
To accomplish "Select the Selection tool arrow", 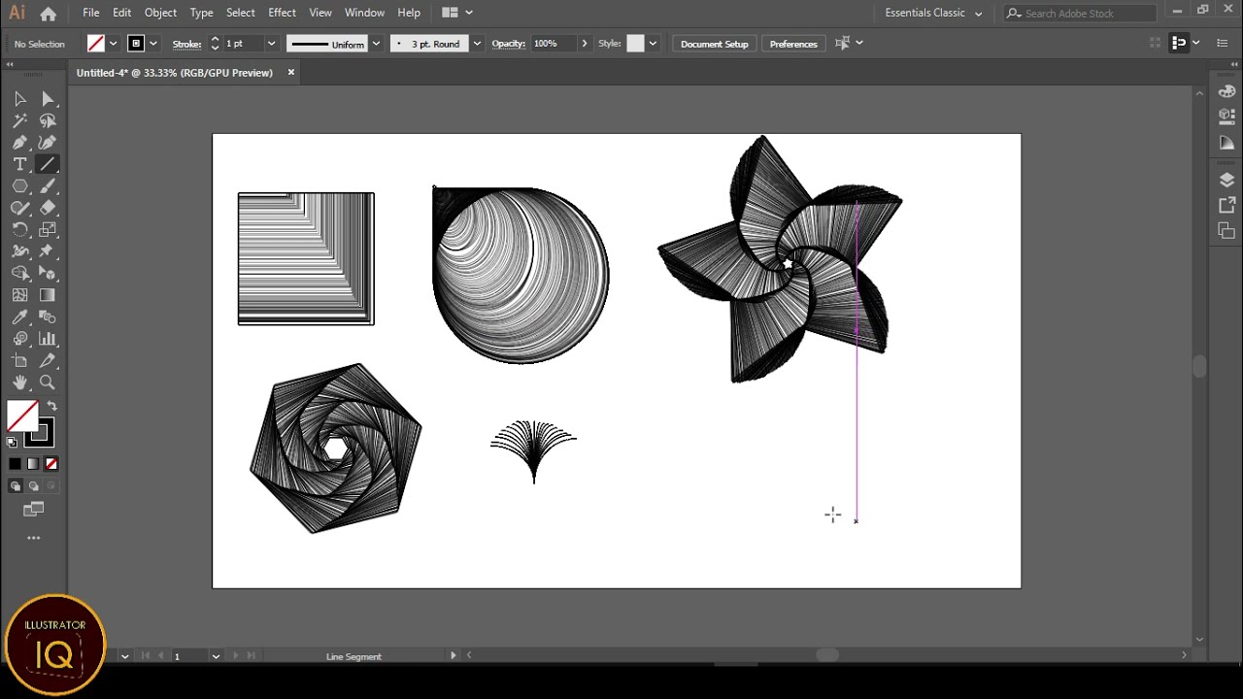I will pos(19,99).
